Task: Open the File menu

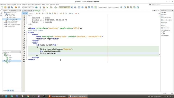Action: pyautogui.click(x=1, y=5)
